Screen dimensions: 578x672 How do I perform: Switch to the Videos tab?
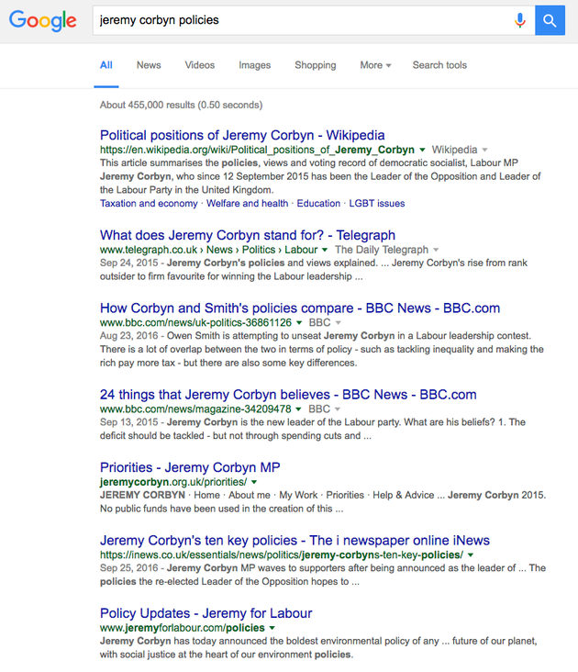(199, 65)
